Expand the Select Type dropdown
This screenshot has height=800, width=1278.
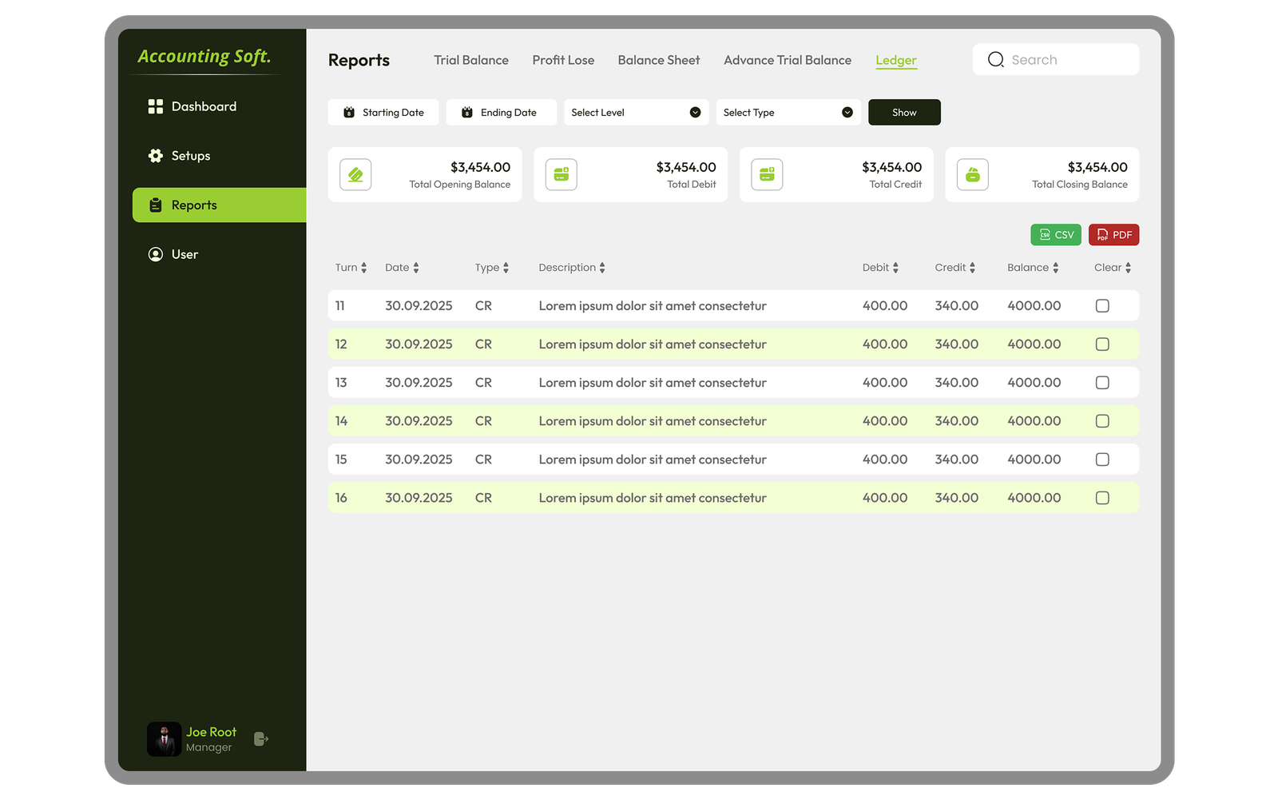coord(788,112)
